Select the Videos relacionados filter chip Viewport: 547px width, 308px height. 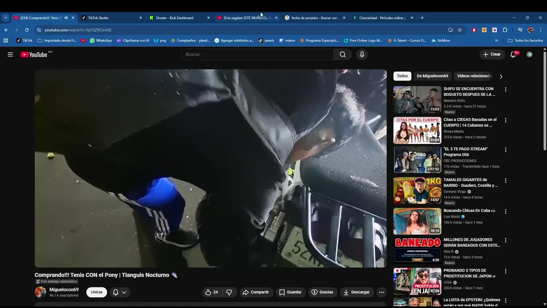click(473, 76)
